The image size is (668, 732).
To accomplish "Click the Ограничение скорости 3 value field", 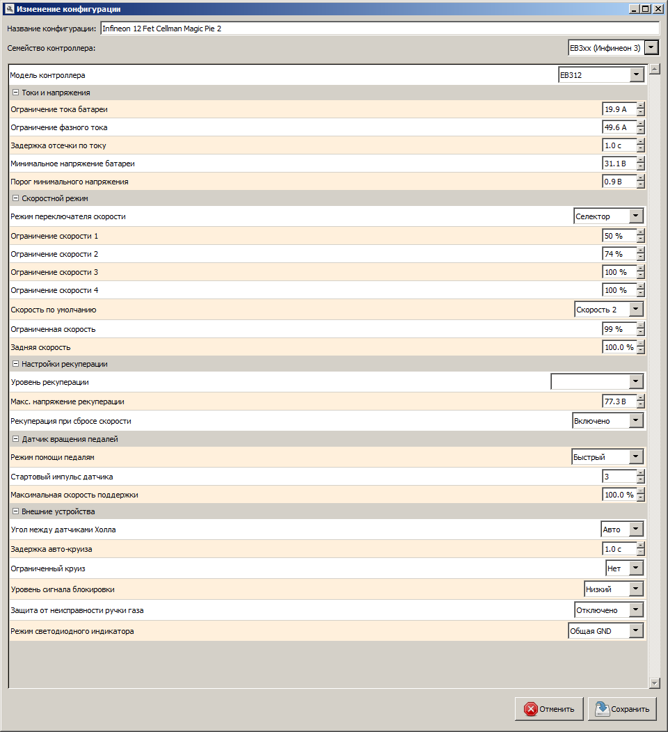I will (619, 272).
